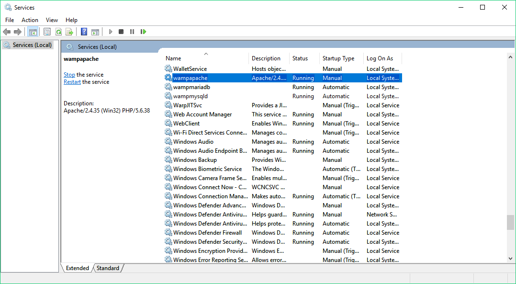Viewport: 516px width, 284px height.
Task: Click the Stop the service link
Action: click(x=69, y=75)
